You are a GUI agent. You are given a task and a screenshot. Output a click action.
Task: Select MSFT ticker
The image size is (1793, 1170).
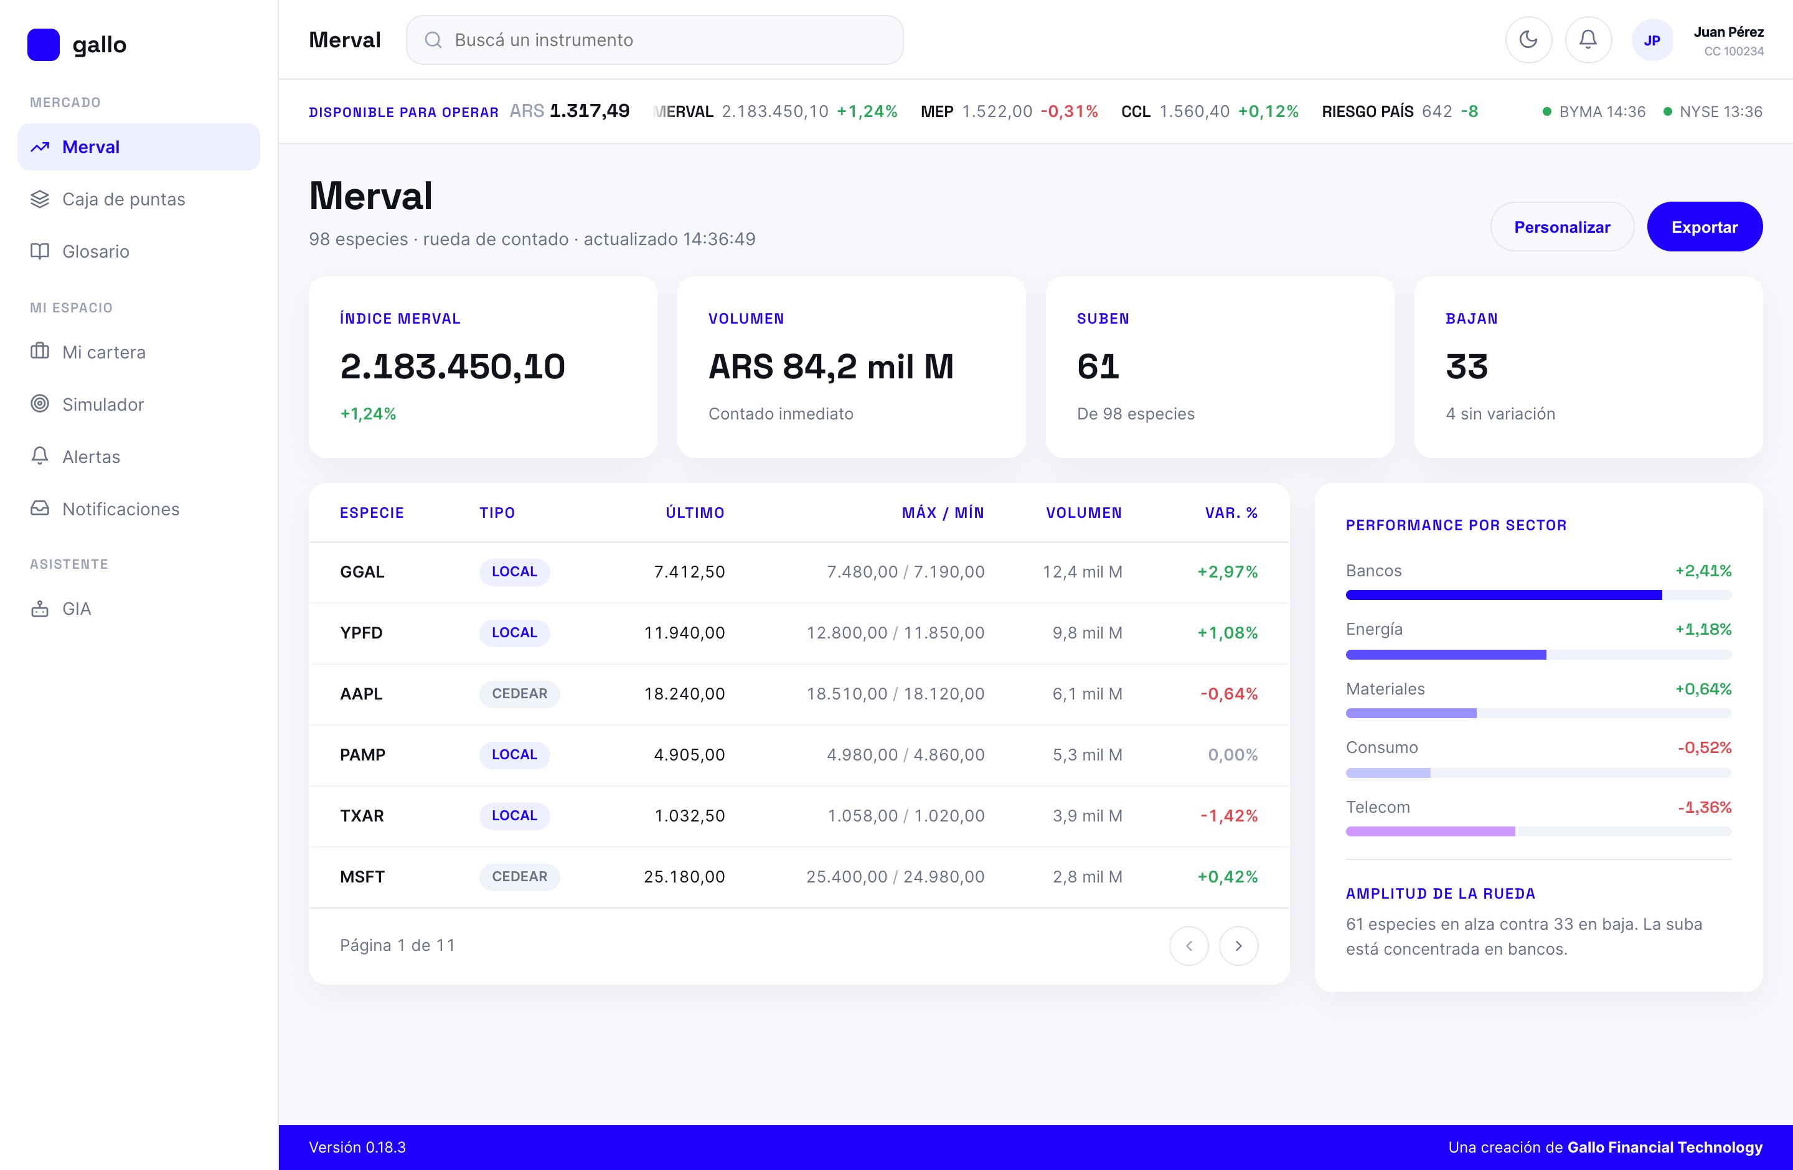click(x=362, y=876)
